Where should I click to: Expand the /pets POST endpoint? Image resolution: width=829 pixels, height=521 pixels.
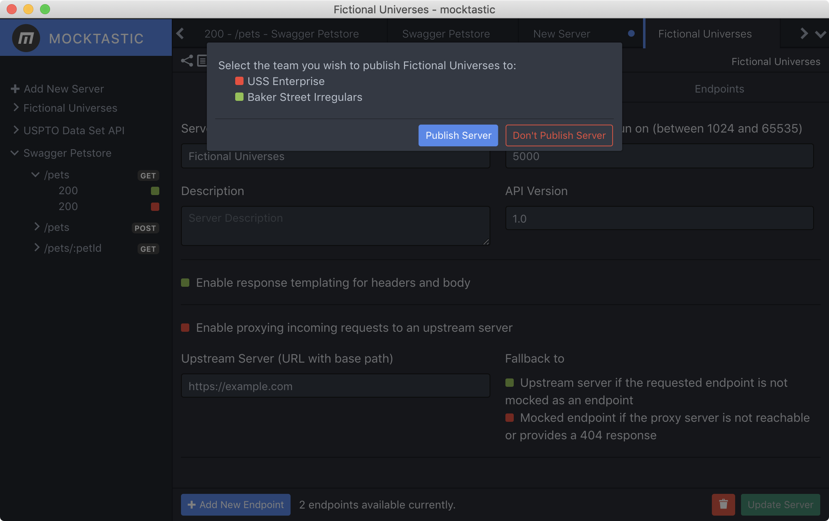pos(37,227)
